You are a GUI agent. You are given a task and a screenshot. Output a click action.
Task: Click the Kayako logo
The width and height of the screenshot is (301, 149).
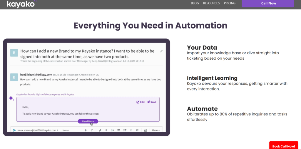point(21,4)
